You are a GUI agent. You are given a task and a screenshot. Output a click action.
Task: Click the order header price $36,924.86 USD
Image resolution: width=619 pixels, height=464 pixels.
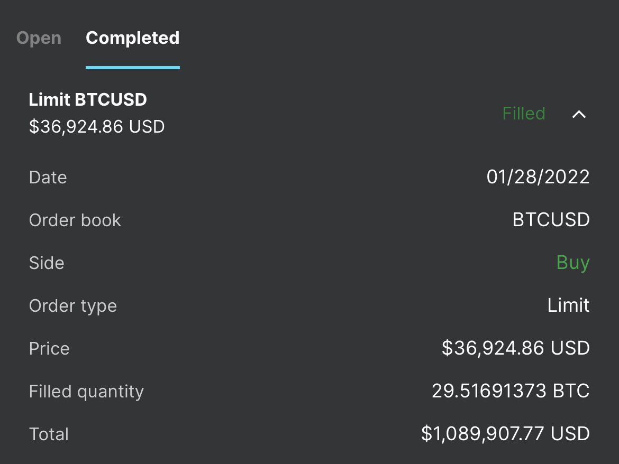point(97,126)
